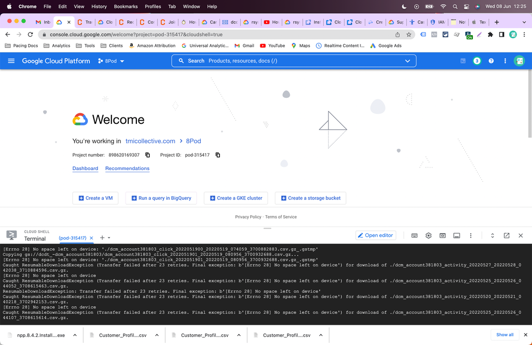Screen dimensions: 532x345
Task: Open header three-dot settings menu
Action: click(505, 61)
